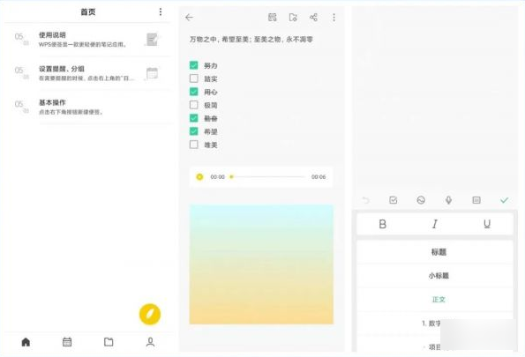Viewport: 525px width, 357px height.
Task: Check the 踏实 checkbox
Action: coord(194,78)
